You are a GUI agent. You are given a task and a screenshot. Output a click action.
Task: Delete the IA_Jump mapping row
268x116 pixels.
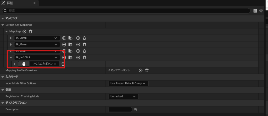pyautogui.click(x=84, y=38)
